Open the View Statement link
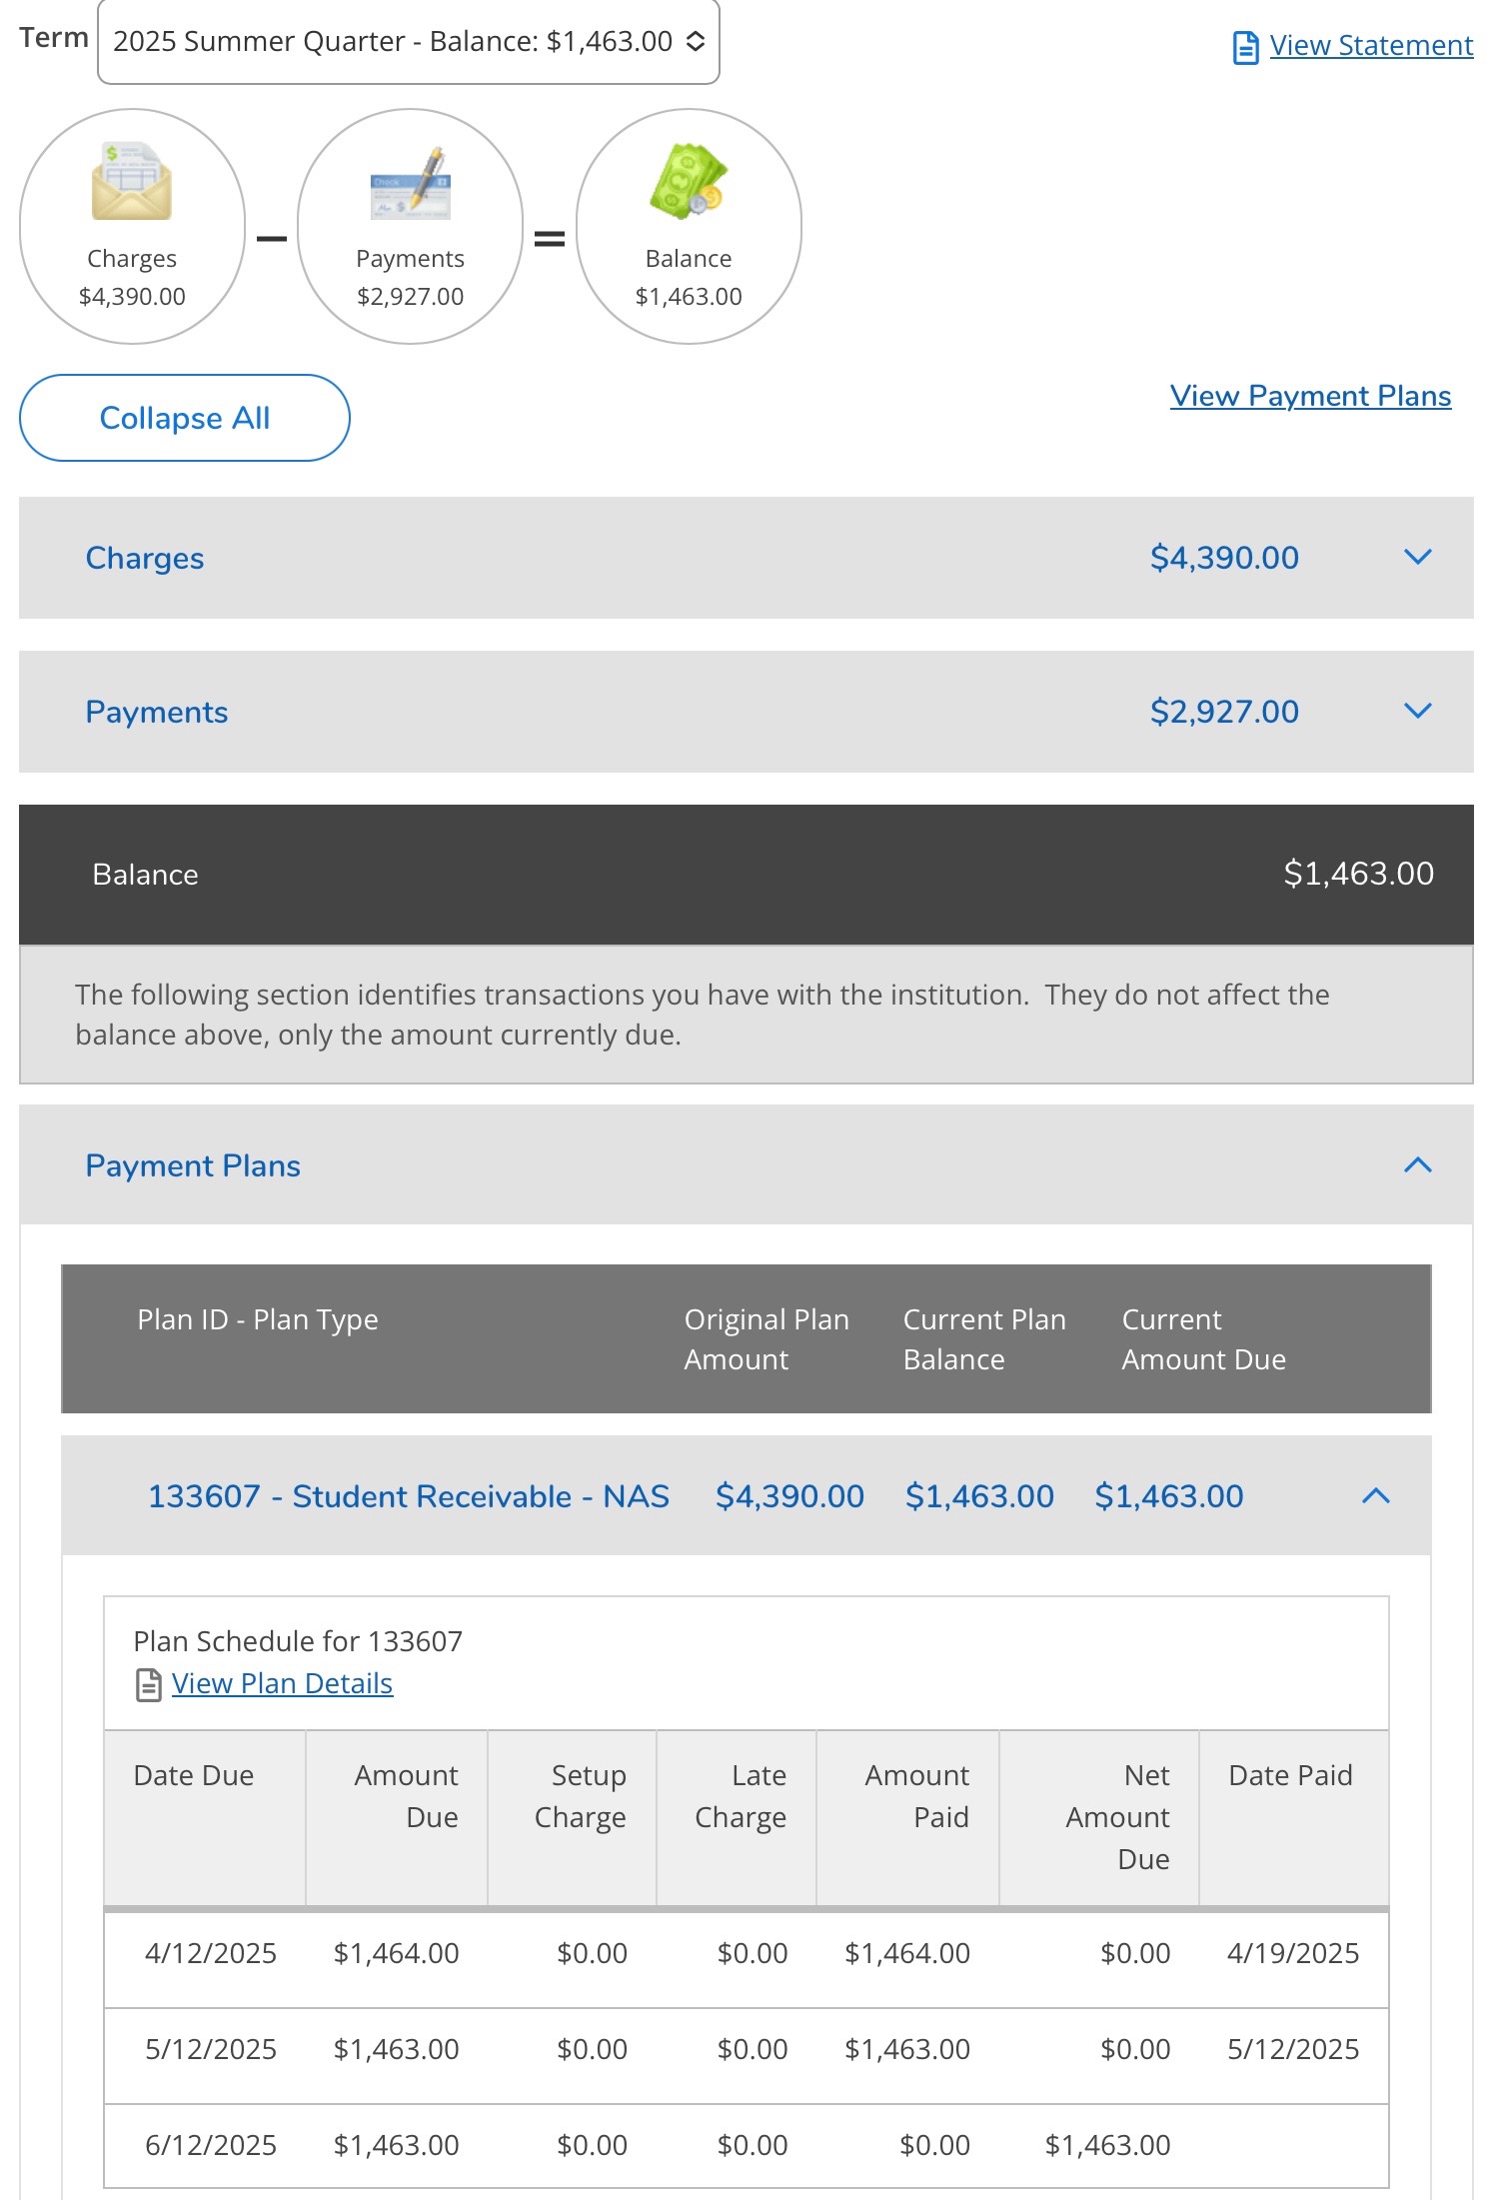Viewport: 1506px width, 2200px height. 1370,46
